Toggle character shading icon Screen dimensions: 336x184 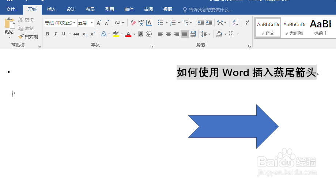141,34
